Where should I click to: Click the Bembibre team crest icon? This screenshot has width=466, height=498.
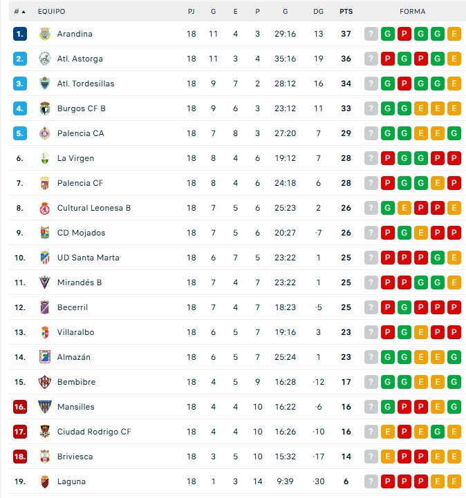tap(44, 382)
